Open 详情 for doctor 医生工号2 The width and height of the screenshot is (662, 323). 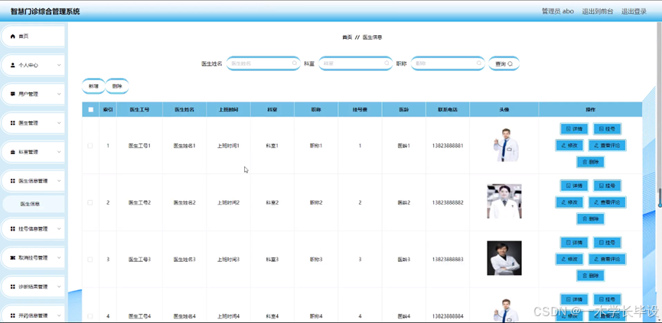pos(574,186)
